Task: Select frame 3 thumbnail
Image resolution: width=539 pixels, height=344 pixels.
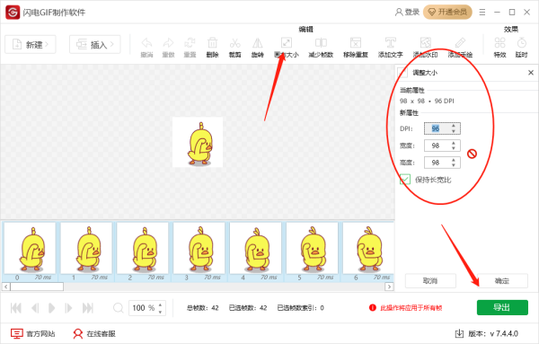Action: coord(199,248)
